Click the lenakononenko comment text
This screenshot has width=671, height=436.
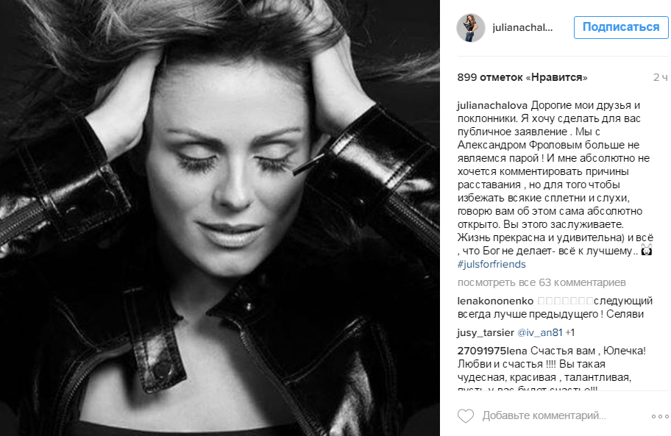tap(555, 307)
